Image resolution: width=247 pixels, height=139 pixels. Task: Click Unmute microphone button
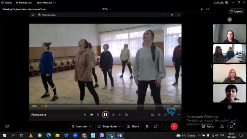pos(79,126)
